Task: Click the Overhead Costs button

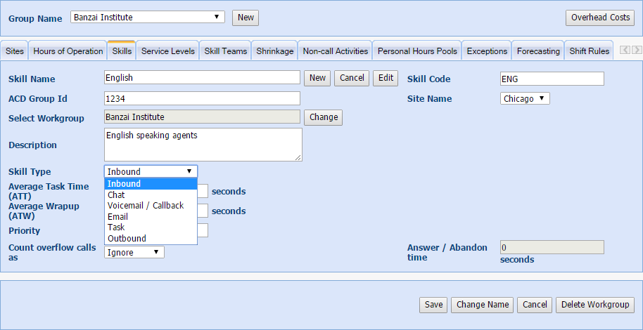Action: click(600, 18)
